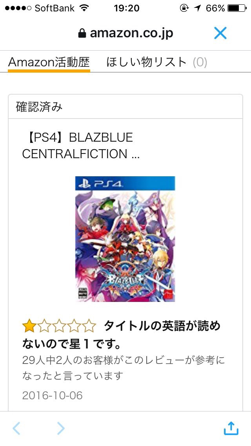Open the BLAZBLUE CENTRALFICTION product title link
This screenshot has width=251, height=446.
click(81, 146)
